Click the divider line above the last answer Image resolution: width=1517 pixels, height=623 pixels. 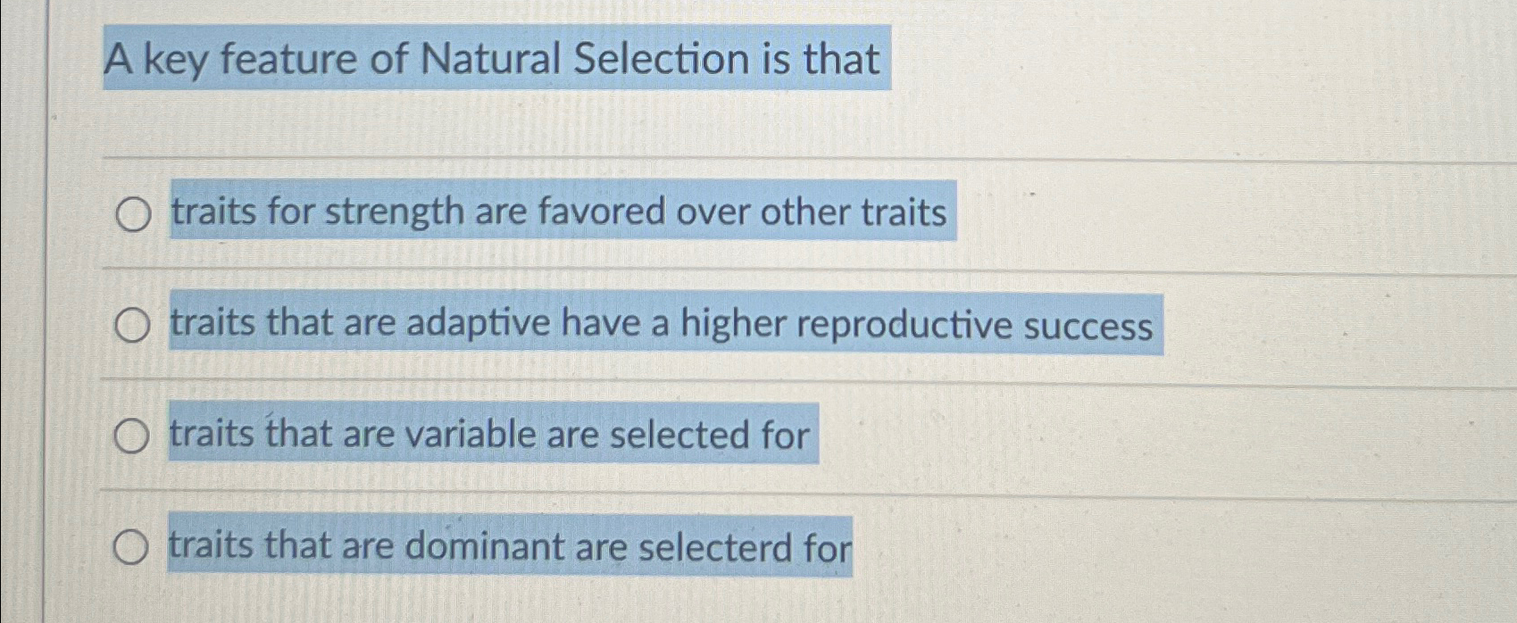pos(759,489)
